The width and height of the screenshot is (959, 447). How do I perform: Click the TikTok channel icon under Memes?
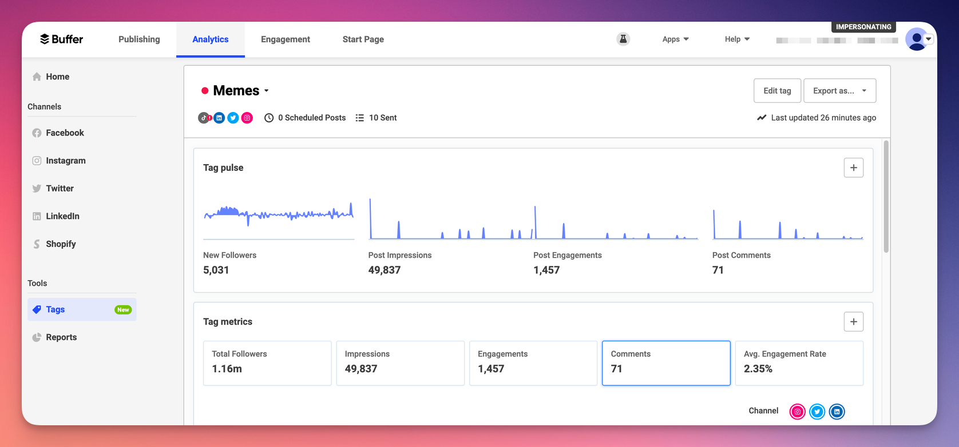(204, 118)
